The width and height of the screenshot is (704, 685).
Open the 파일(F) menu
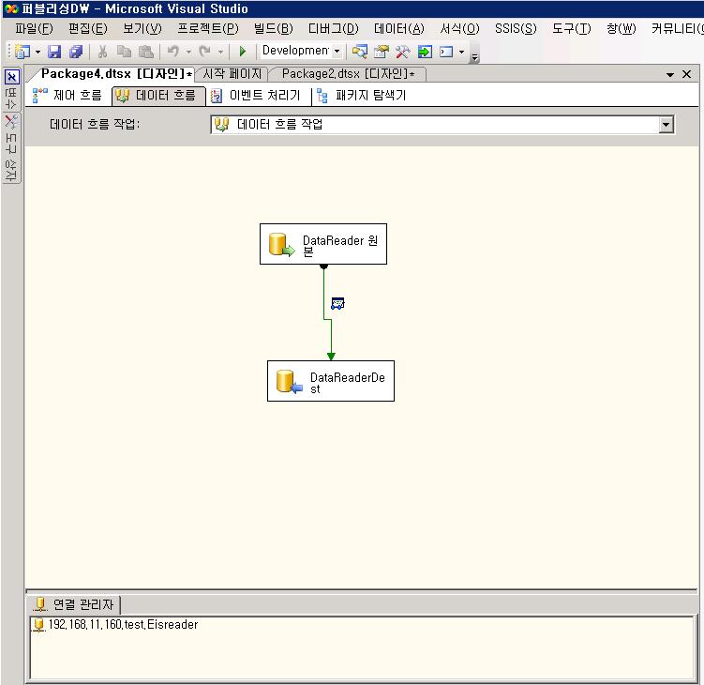tap(34, 29)
